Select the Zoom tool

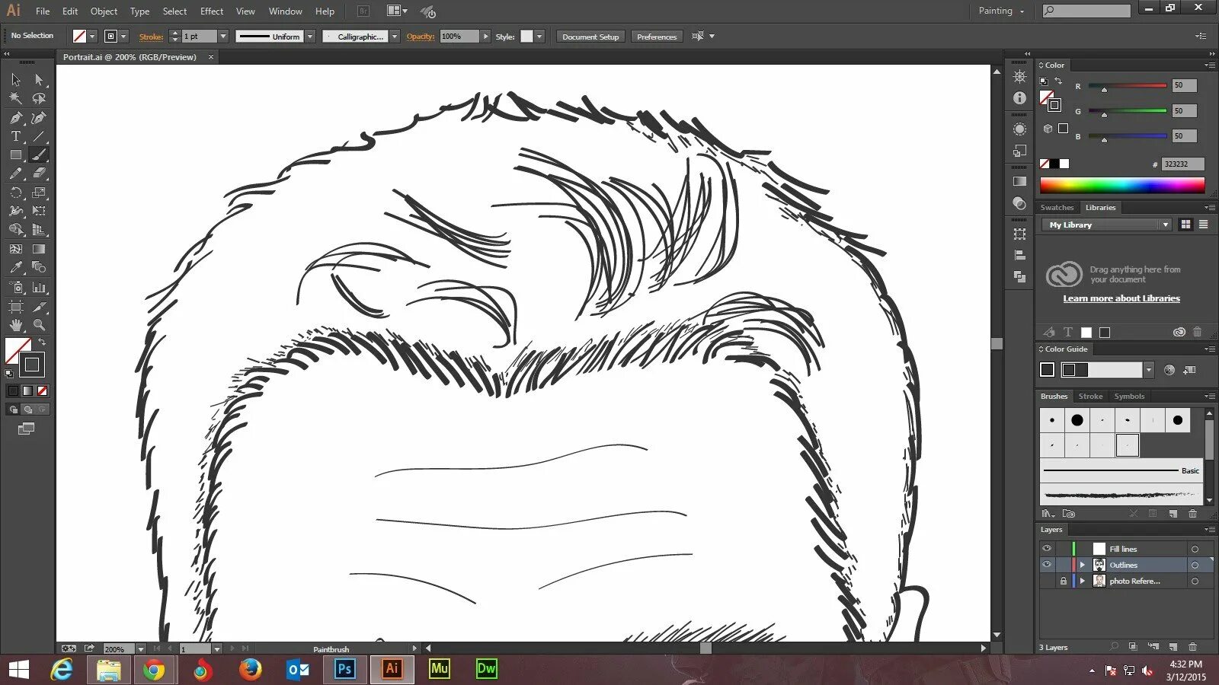39,325
